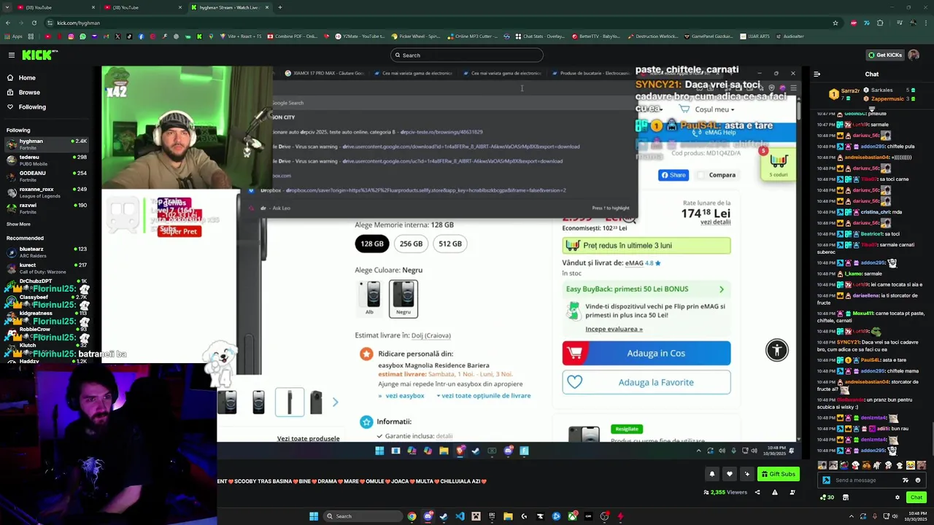Tab search dropdown arrow in browser
Screen dimensions: 934x525
click(x=7, y=7)
